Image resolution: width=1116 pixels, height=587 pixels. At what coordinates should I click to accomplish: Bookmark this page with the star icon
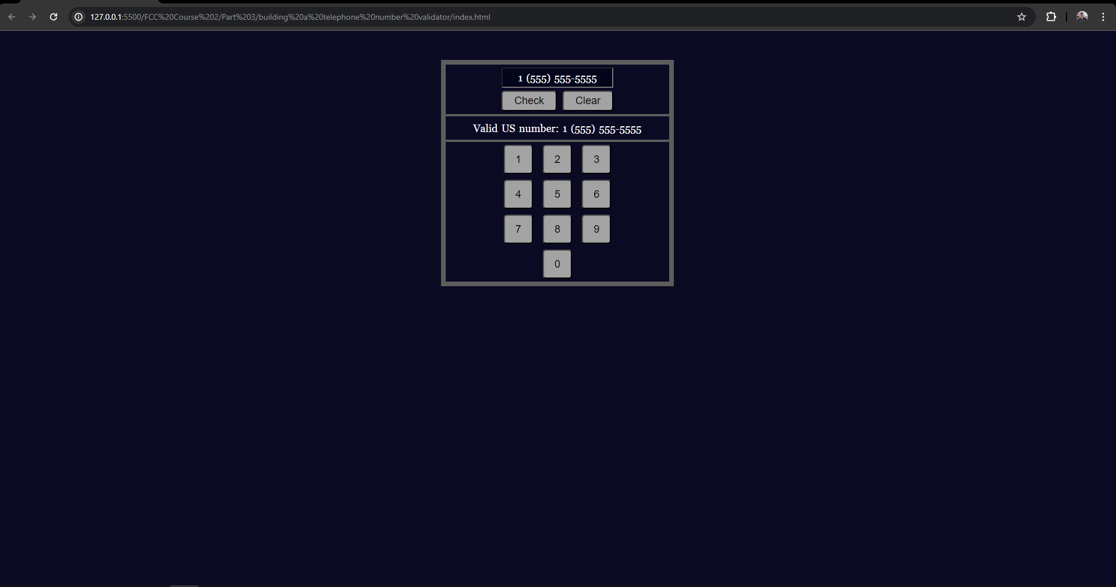tap(1022, 17)
